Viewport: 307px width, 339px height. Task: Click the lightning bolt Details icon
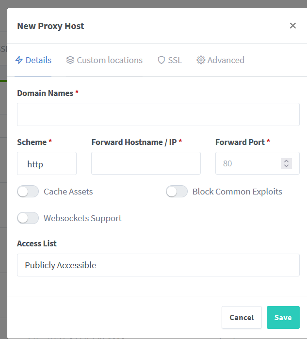19,60
